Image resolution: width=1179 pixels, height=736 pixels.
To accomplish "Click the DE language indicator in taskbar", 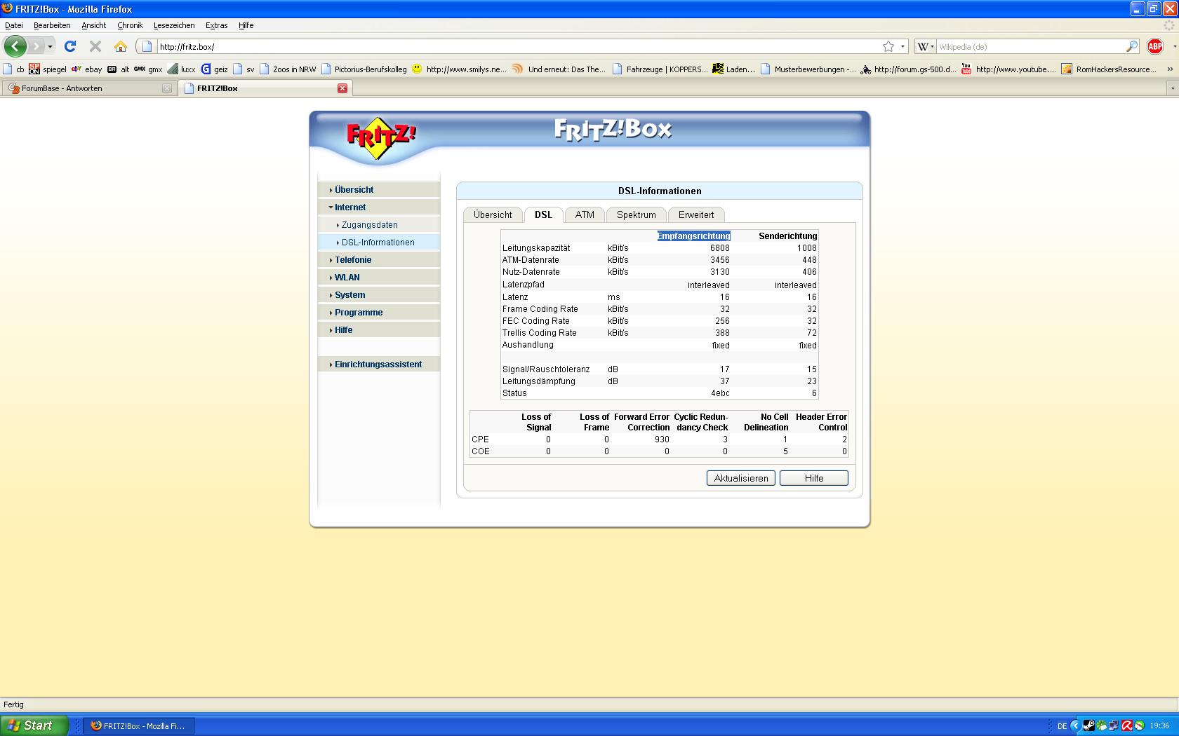I will tap(1063, 726).
